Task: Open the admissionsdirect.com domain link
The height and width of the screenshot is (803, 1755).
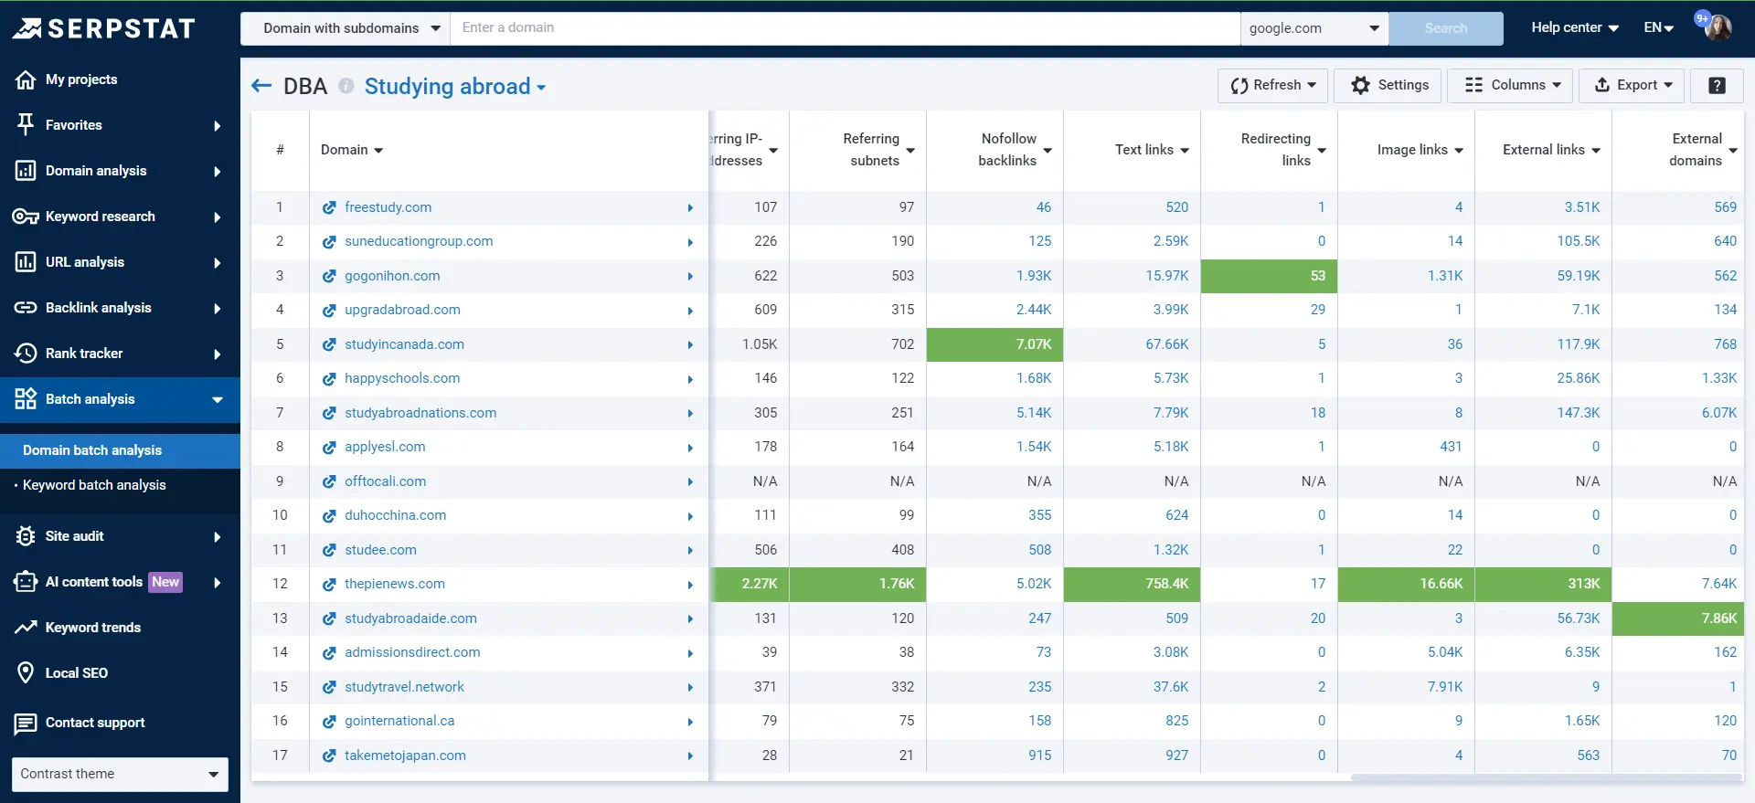Action: click(x=412, y=652)
